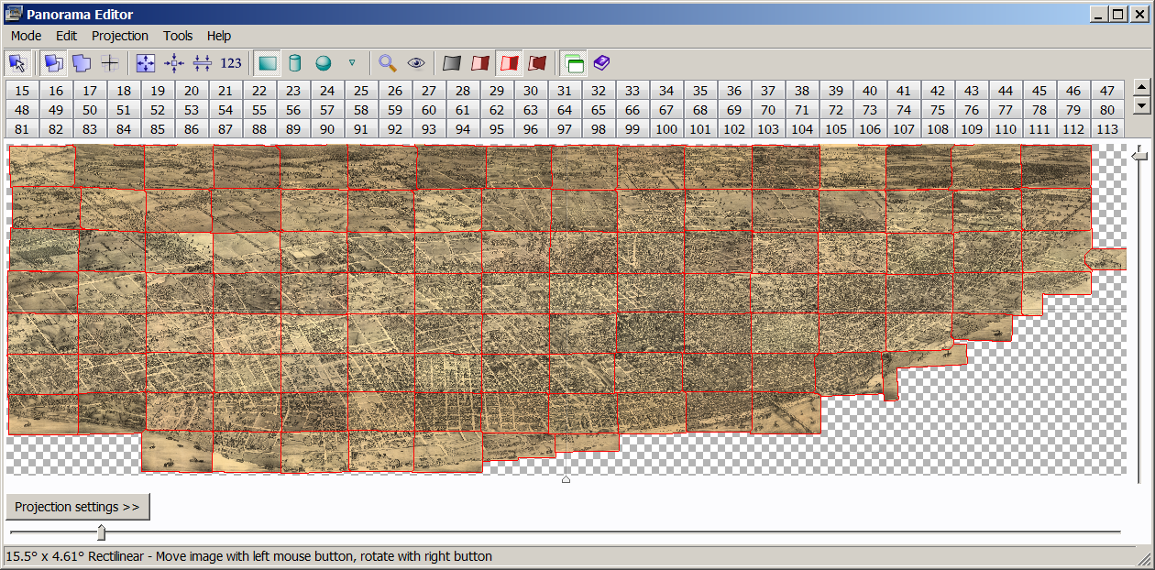The height and width of the screenshot is (570, 1155).
Task: Open the purple help book icon
Action: coord(601,63)
